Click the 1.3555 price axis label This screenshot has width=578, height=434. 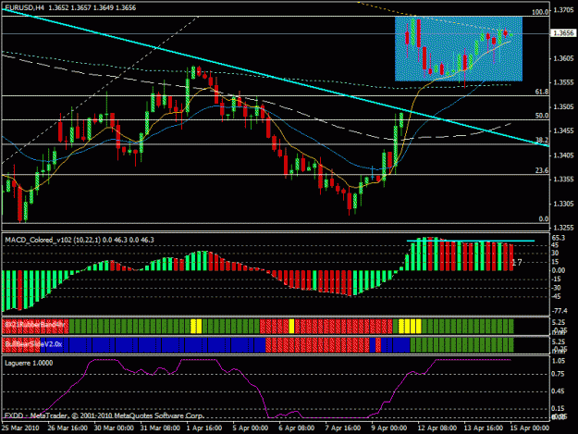coord(564,82)
